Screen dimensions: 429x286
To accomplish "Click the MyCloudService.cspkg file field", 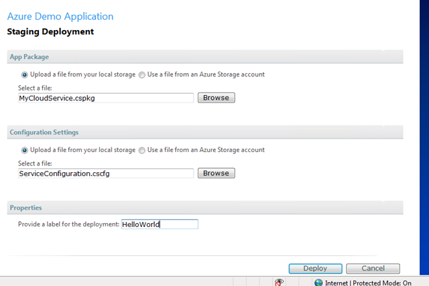I will pos(106,98).
